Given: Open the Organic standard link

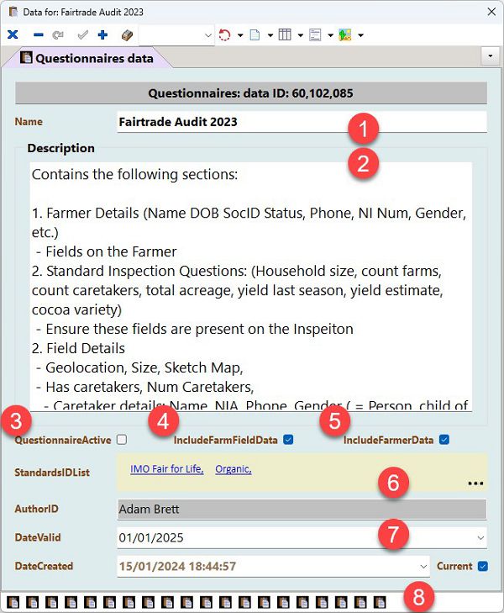Looking at the screenshot, I should pos(233,468).
